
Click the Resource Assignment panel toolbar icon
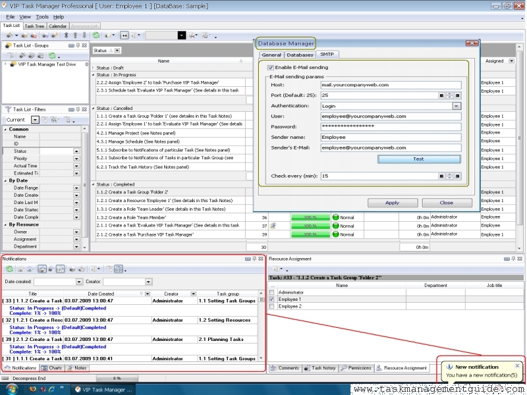click(x=275, y=269)
